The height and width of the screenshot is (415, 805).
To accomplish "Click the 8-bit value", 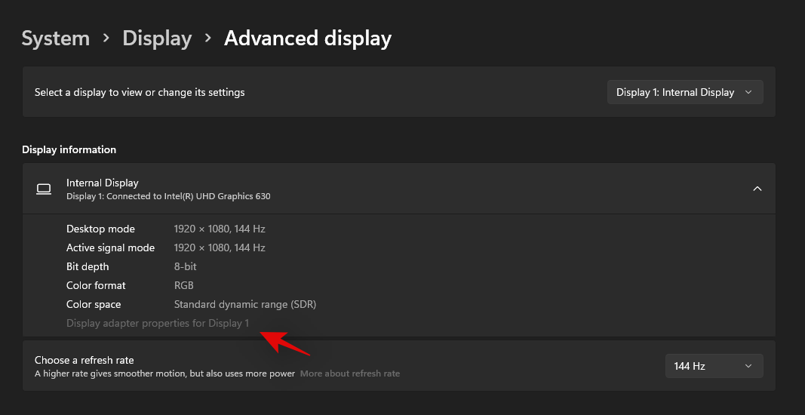I will 186,266.
